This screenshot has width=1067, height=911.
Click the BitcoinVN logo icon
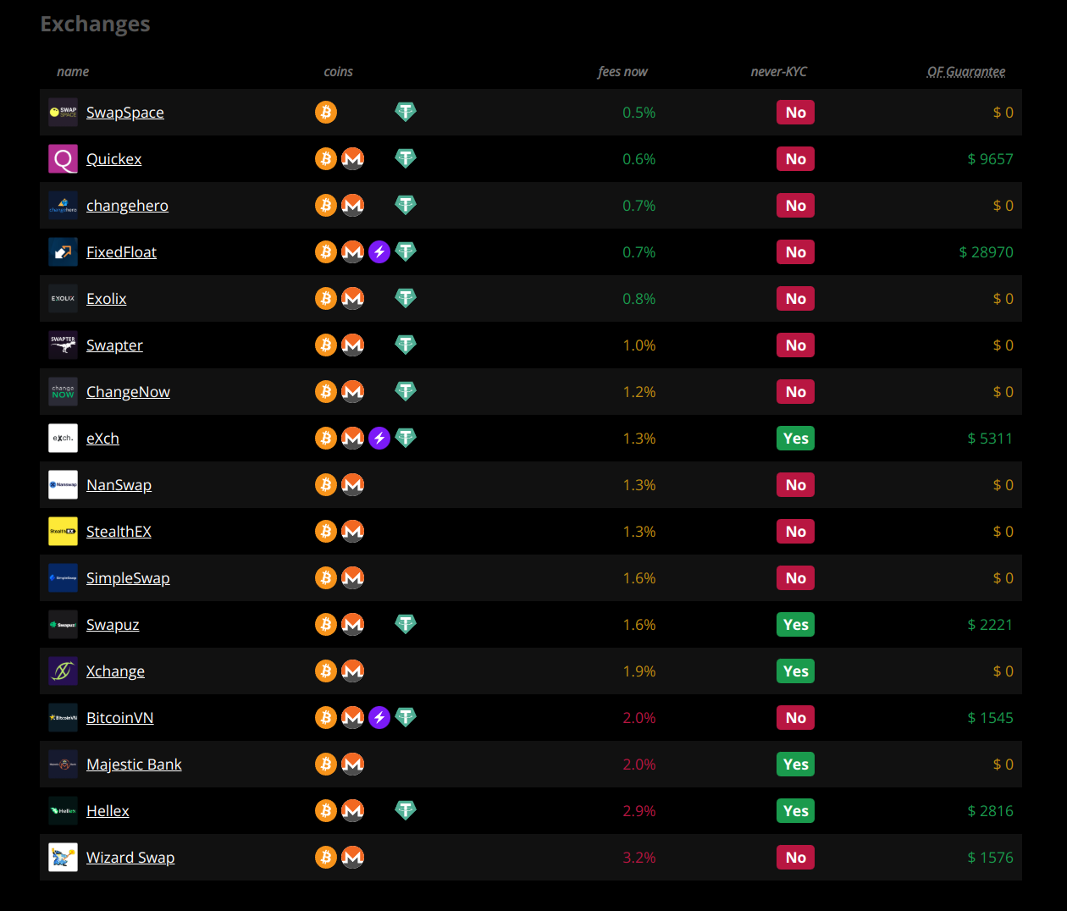(63, 718)
